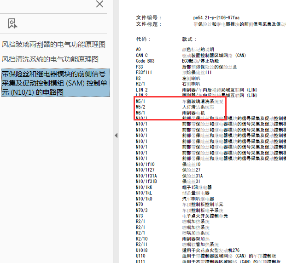This screenshot has height=263, width=286.
Task: Click code U1018 entry
Action: tap(142, 250)
